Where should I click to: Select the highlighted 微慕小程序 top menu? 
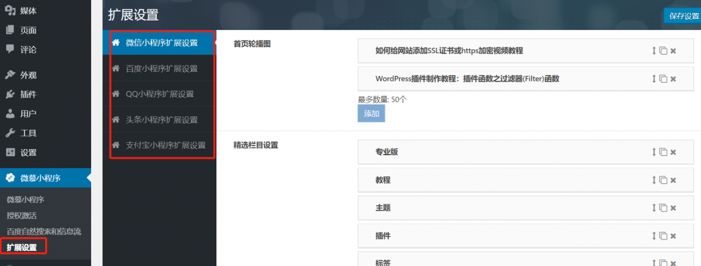[x=45, y=178]
